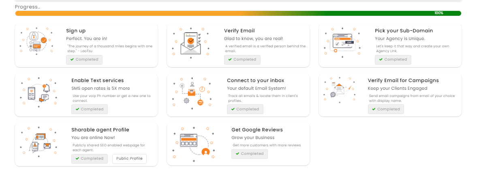This screenshot has height=171, width=481.
Task: Click the 100% progress bar
Action: click(238, 13)
